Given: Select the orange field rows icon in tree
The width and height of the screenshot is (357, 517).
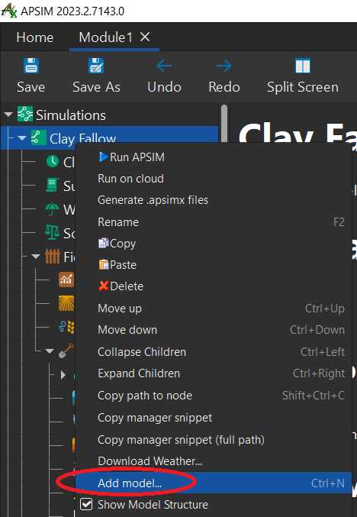Looking at the screenshot, I should click(x=66, y=304).
